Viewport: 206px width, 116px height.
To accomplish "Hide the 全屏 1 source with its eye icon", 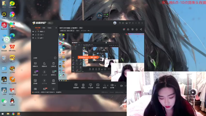I will [x=33, y=38].
